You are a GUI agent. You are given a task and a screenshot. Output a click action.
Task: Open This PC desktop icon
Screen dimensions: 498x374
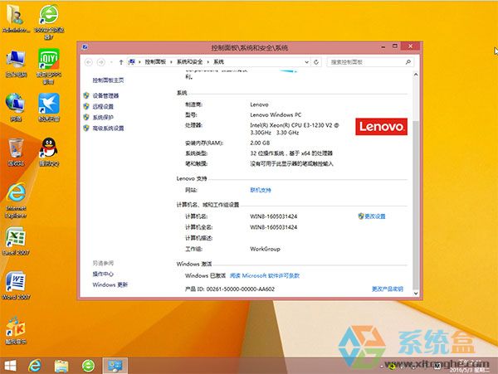tap(16, 64)
